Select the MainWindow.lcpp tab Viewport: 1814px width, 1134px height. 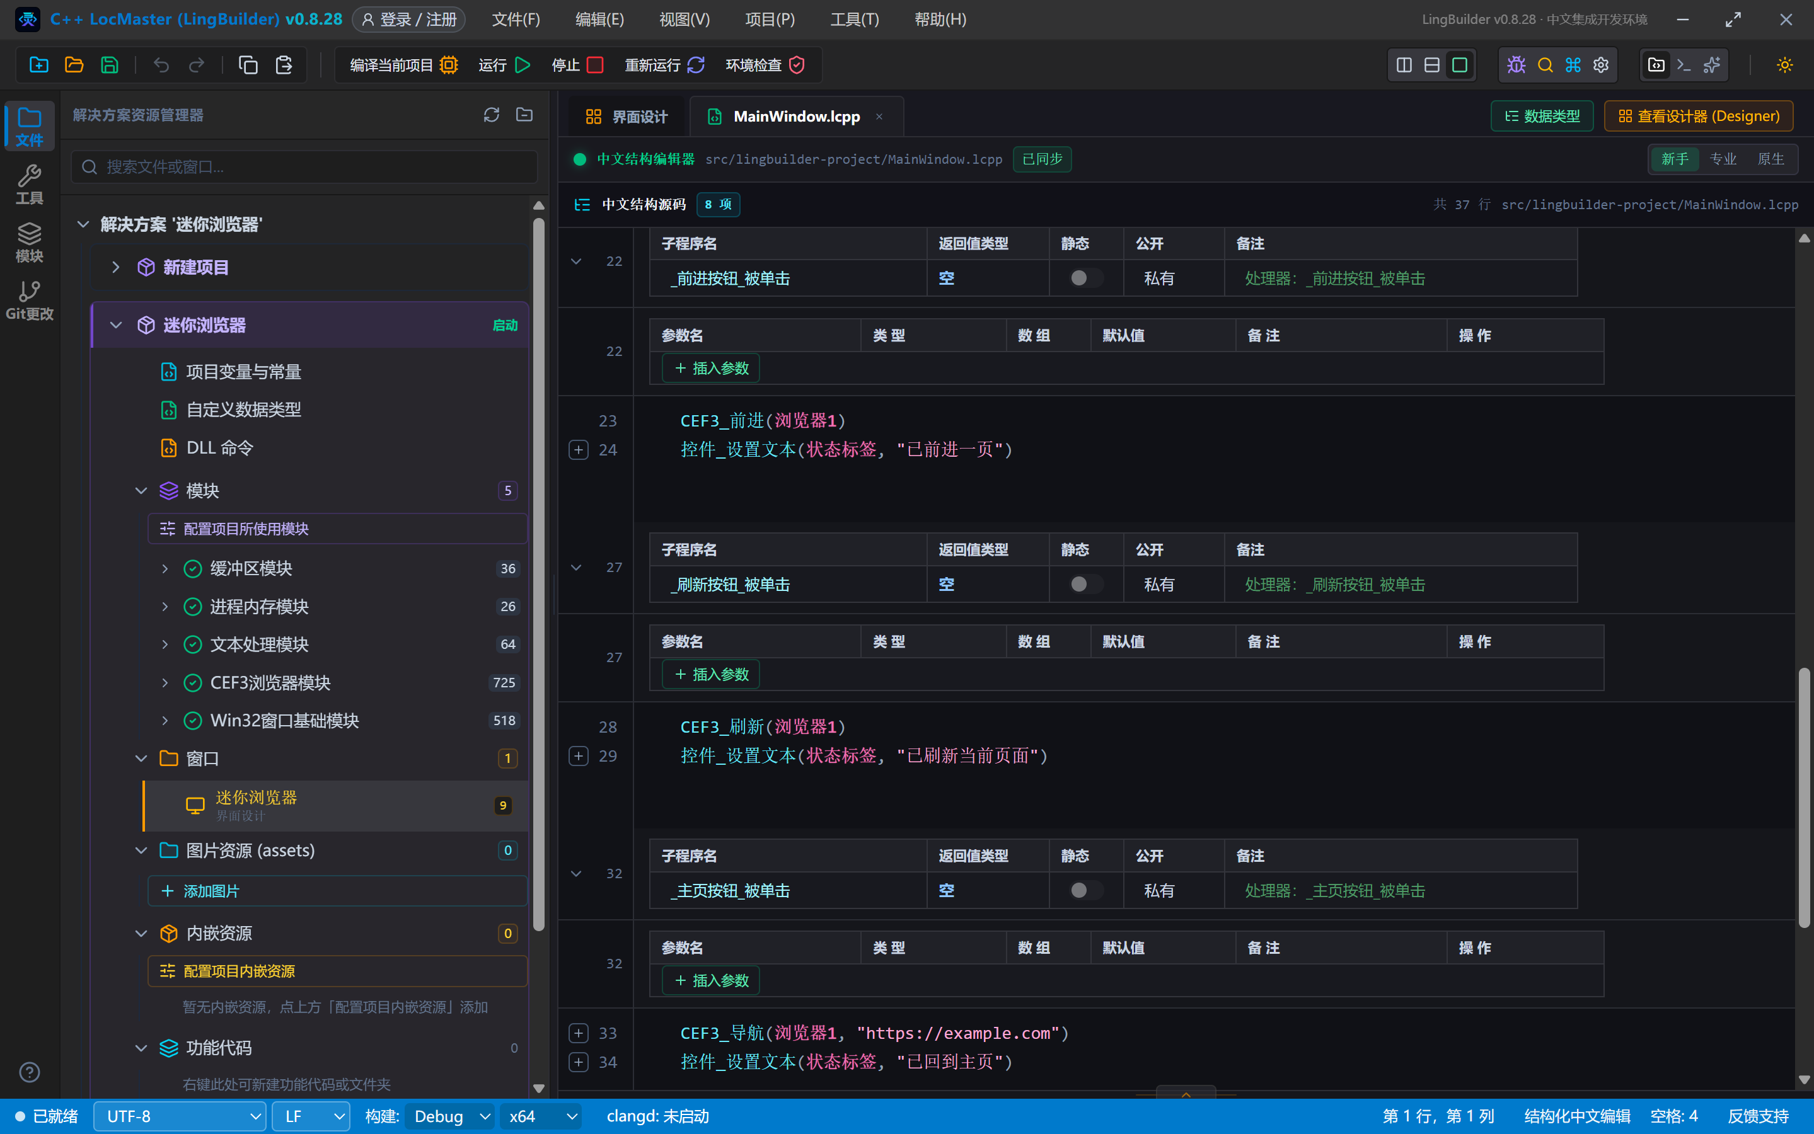point(796,117)
